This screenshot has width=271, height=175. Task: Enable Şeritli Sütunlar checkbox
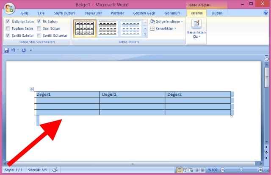[39, 36]
